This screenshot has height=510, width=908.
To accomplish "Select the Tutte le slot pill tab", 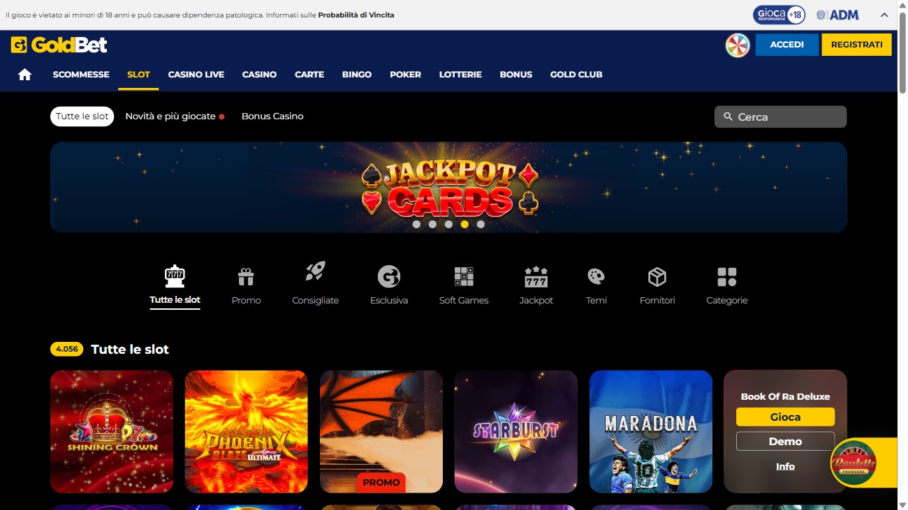I will click(82, 117).
